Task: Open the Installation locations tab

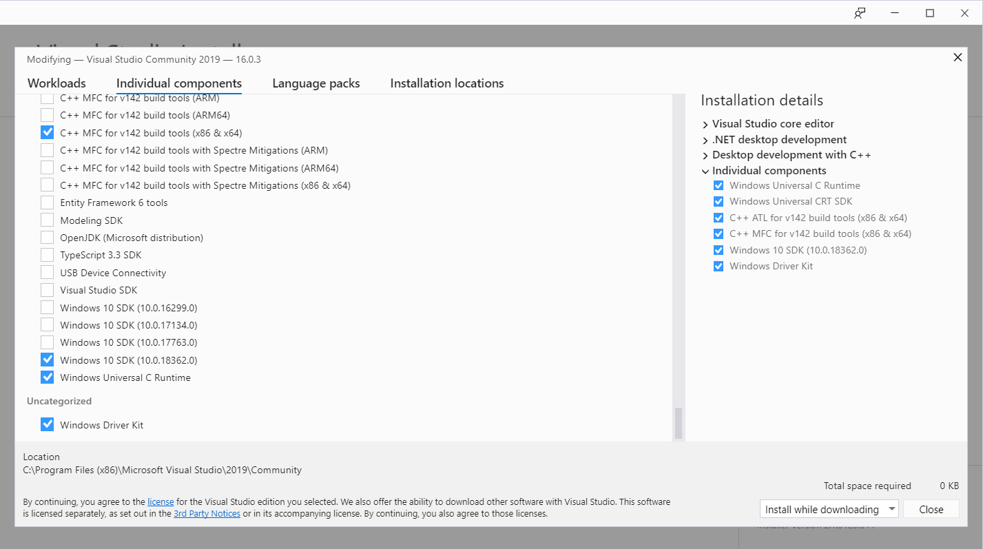Action: pos(447,83)
